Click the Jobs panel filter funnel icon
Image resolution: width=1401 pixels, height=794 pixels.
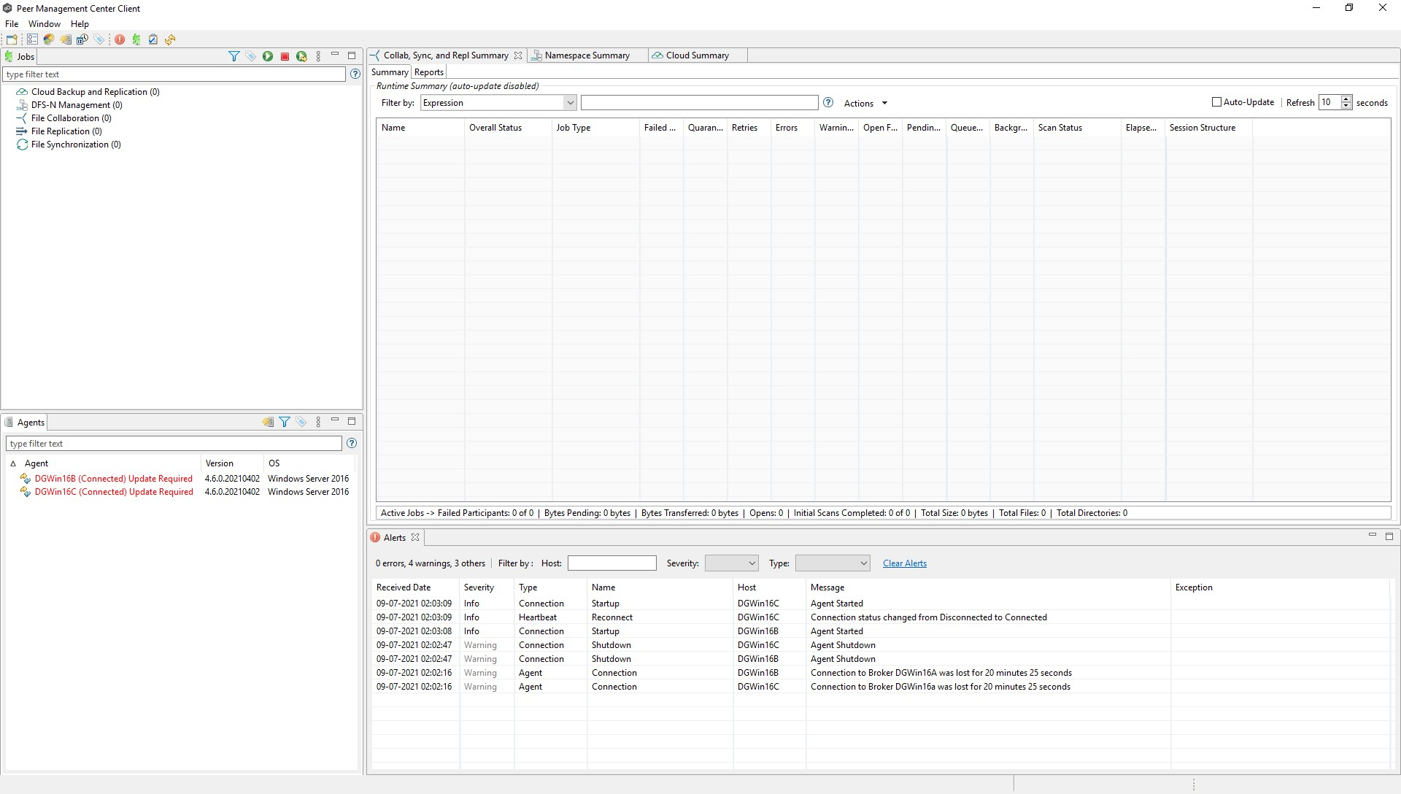pyautogui.click(x=233, y=56)
